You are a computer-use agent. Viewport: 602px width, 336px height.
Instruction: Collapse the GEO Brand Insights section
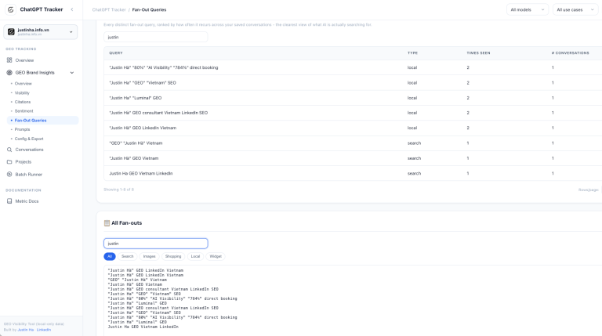(72, 73)
